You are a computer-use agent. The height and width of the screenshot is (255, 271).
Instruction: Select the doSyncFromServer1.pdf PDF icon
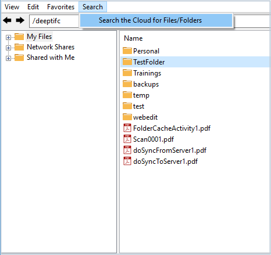tap(127, 150)
